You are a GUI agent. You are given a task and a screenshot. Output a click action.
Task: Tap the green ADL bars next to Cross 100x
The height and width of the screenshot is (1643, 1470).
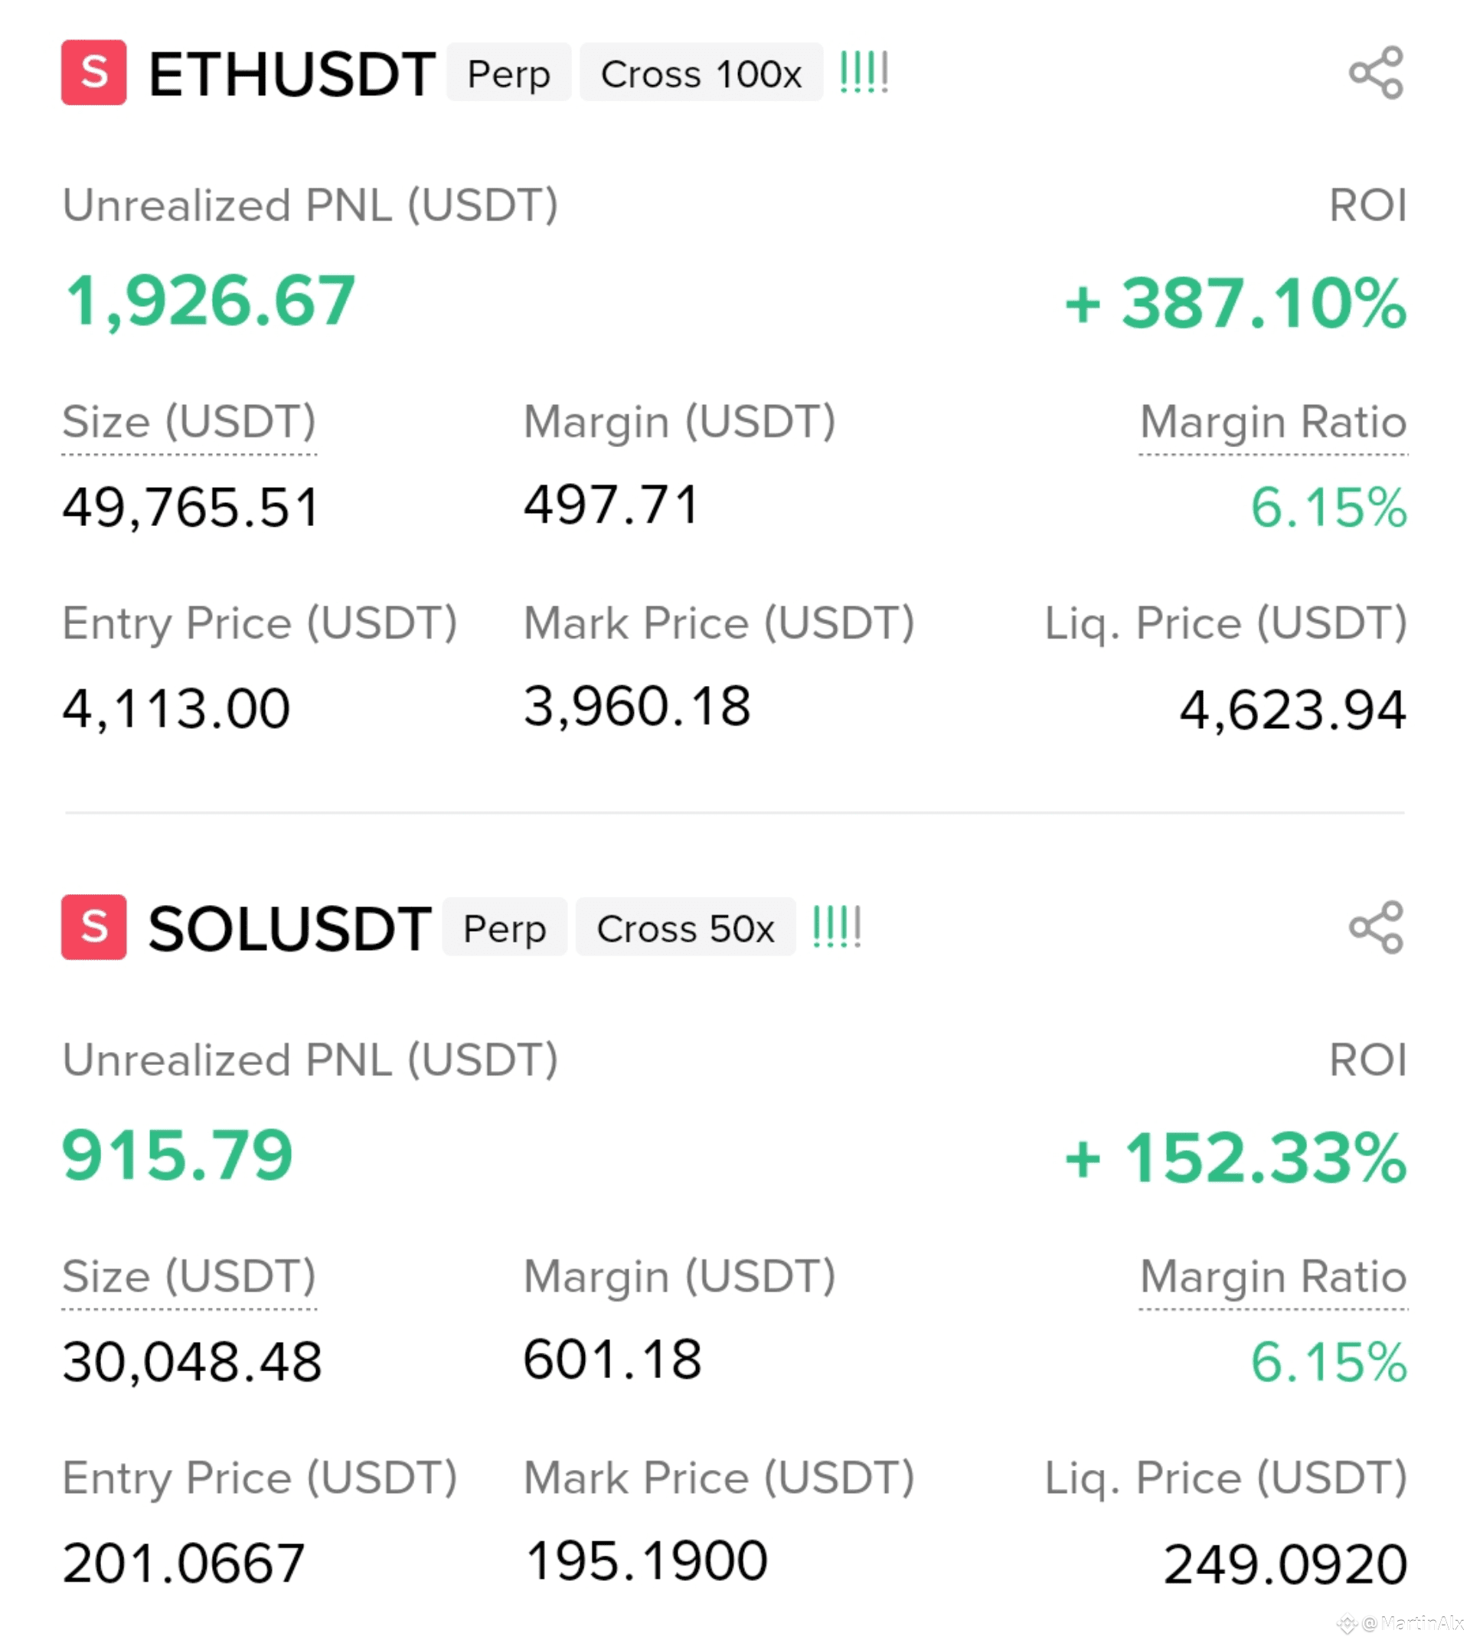(864, 73)
